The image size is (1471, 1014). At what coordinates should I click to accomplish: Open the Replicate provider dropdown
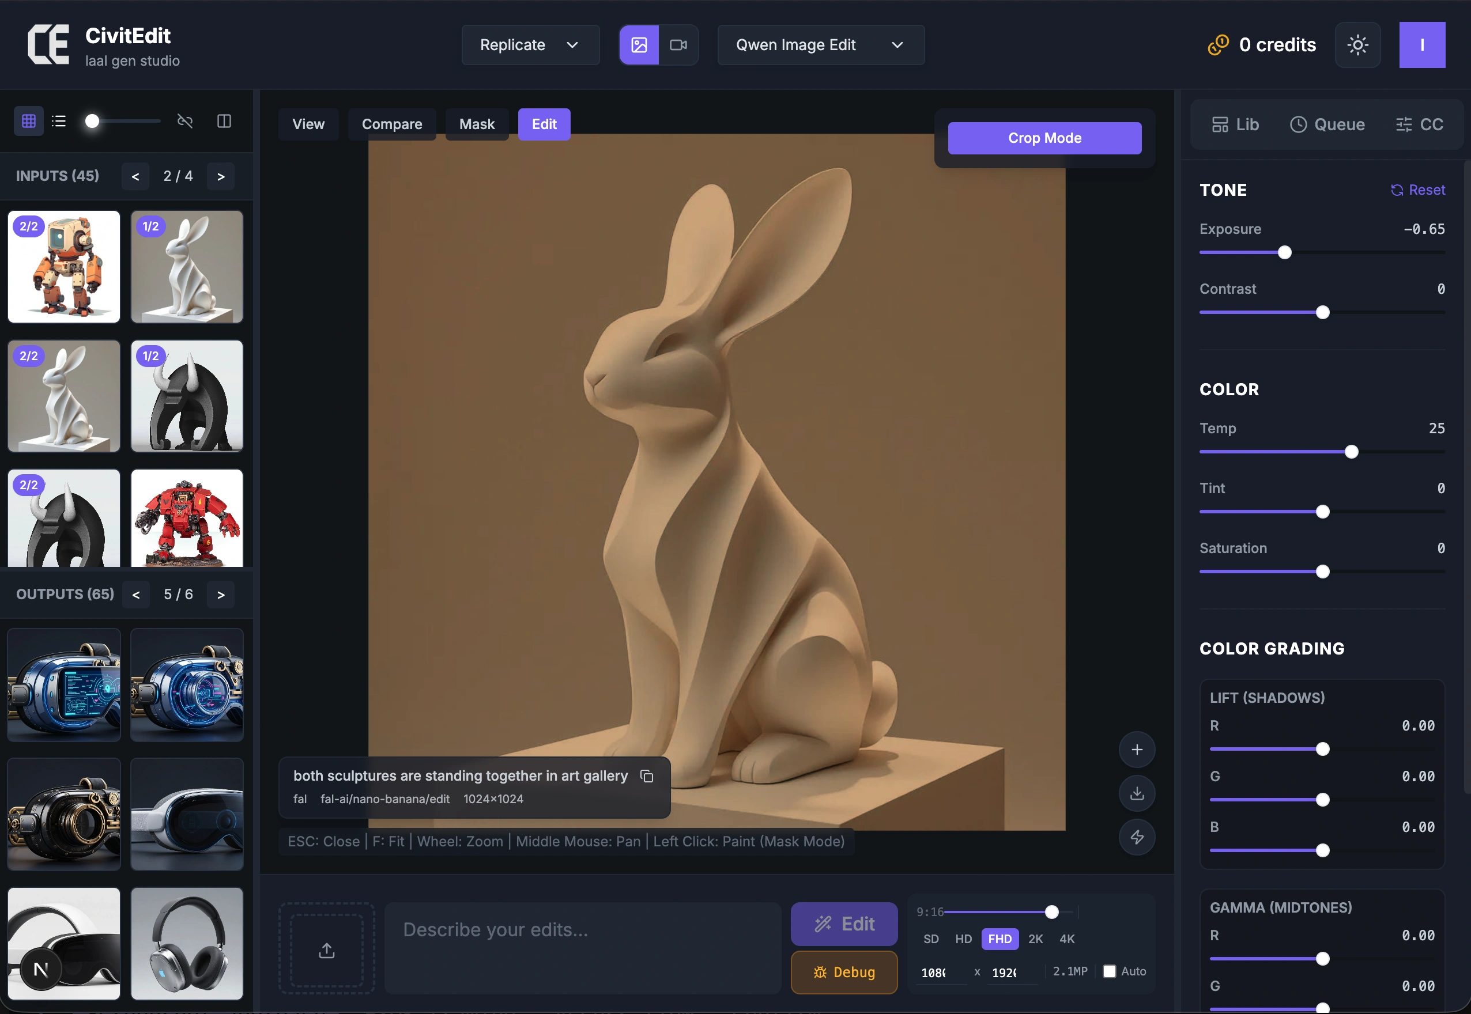530,45
